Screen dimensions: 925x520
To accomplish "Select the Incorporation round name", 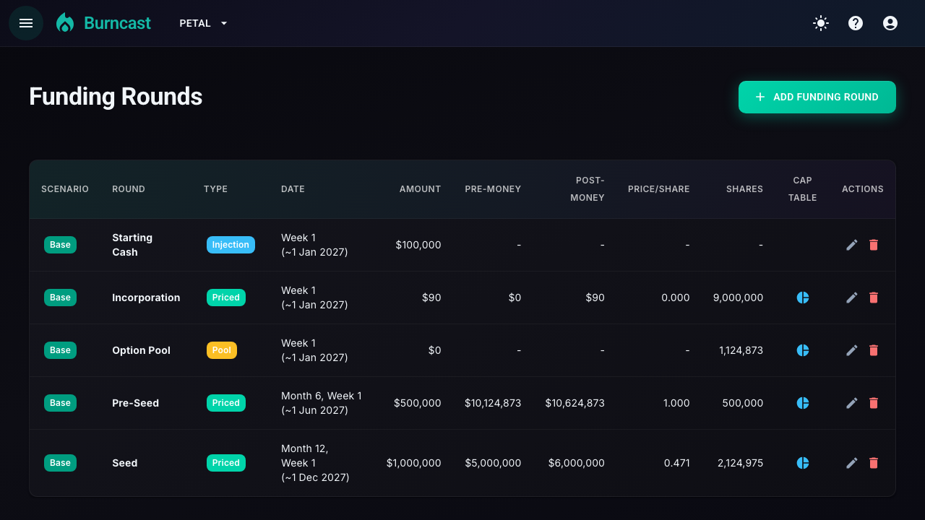I will coord(146,298).
